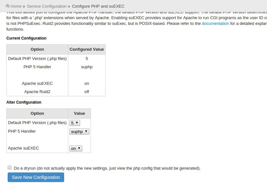Click the Apache Ruid2 row label
Image resolution: width=267 pixels, height=183 pixels.
pyautogui.click(x=37, y=91)
